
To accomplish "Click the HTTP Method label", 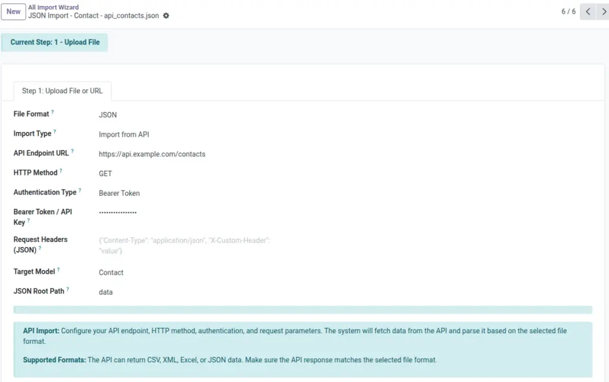I will click(x=35, y=173).
